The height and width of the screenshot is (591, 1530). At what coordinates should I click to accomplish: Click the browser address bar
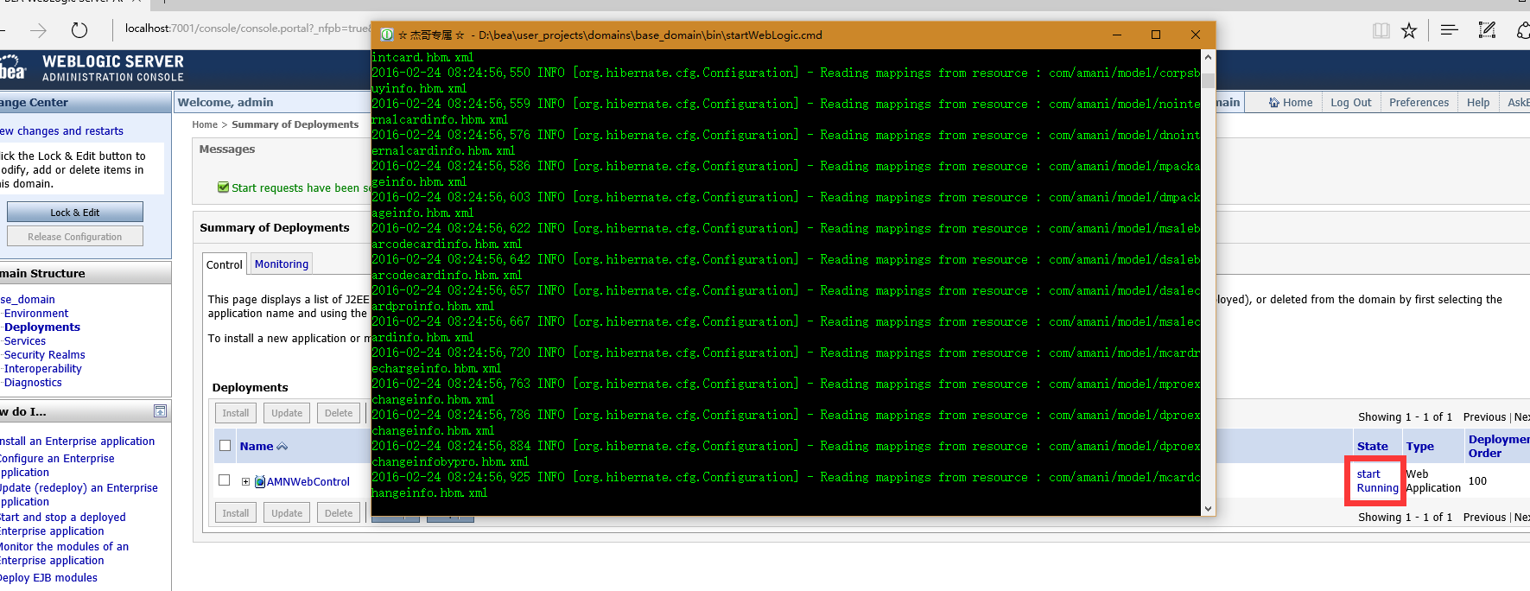[x=246, y=29]
